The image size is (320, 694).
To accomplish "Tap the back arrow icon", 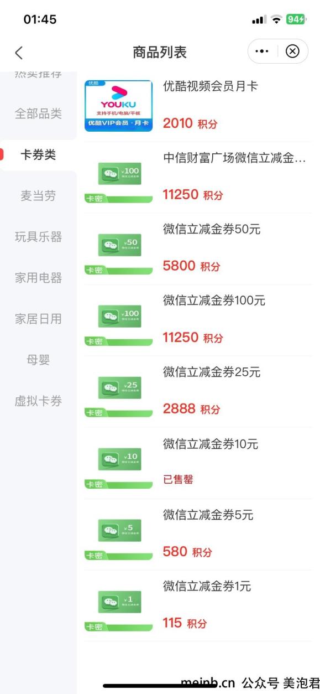I will (19, 53).
